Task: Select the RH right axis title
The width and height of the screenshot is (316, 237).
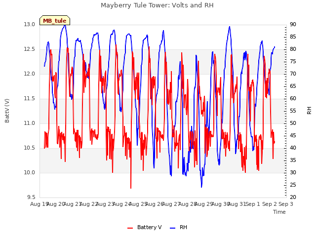Action: pos(309,111)
